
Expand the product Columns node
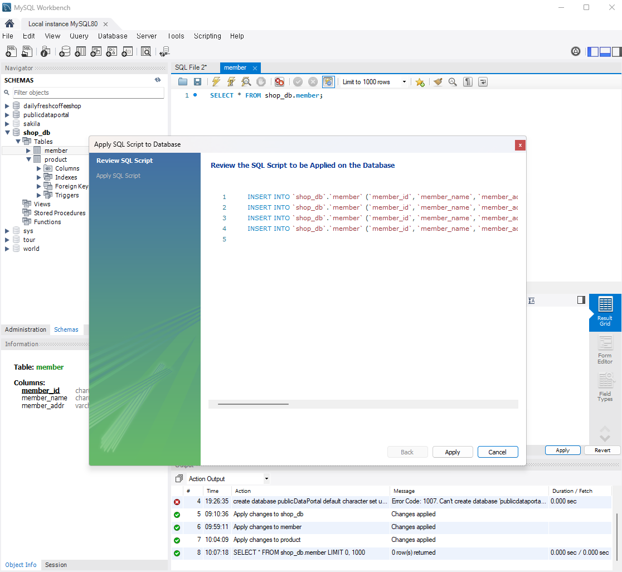(x=39, y=168)
